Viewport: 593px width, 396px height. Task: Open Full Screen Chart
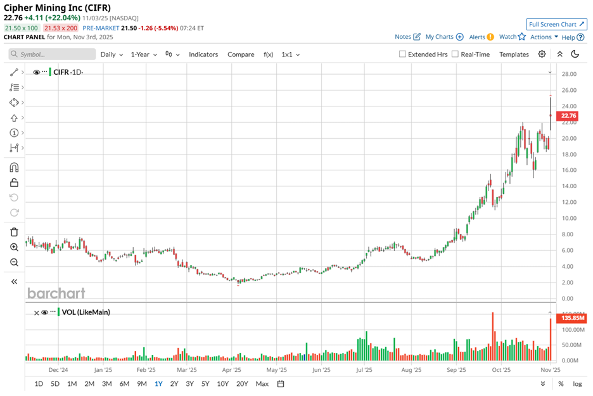click(x=556, y=24)
